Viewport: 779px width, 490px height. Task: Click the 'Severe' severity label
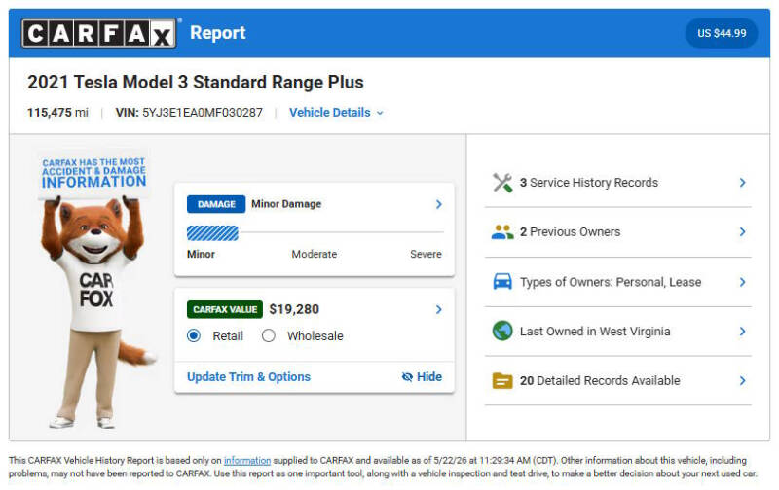tap(426, 254)
